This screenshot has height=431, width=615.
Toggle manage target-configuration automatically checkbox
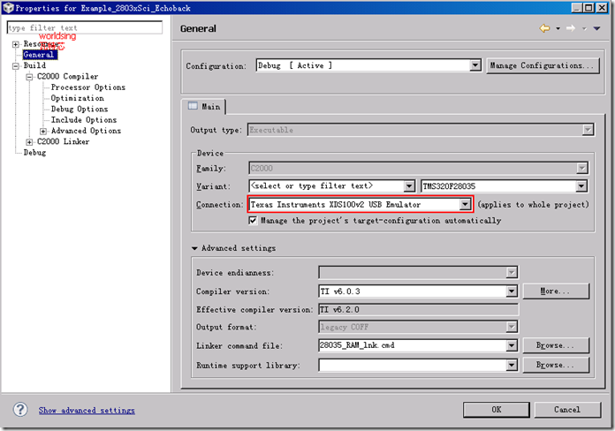253,221
